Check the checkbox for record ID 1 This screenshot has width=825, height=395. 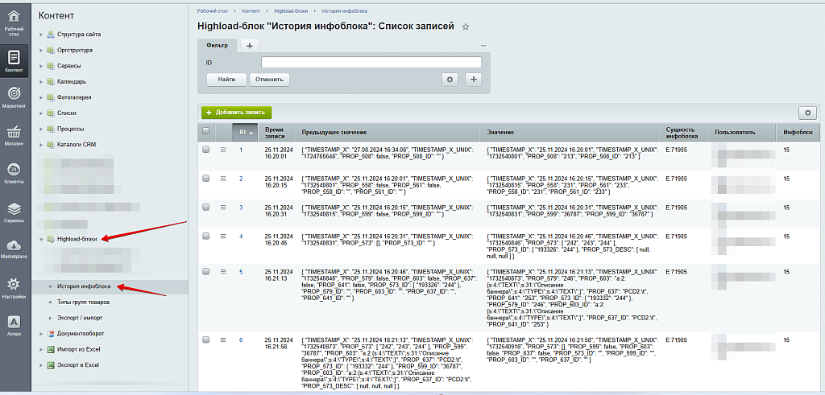pos(206,150)
